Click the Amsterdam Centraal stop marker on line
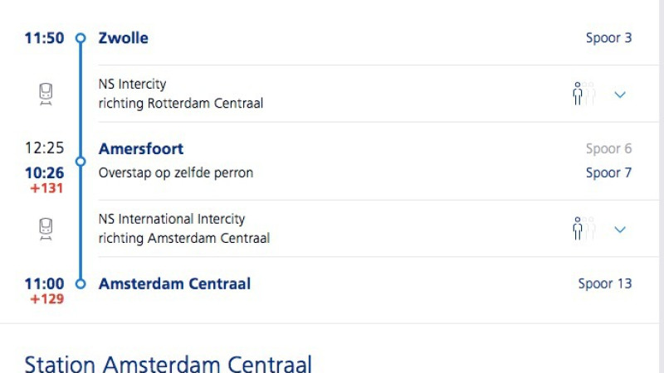The width and height of the screenshot is (664, 373). [81, 283]
